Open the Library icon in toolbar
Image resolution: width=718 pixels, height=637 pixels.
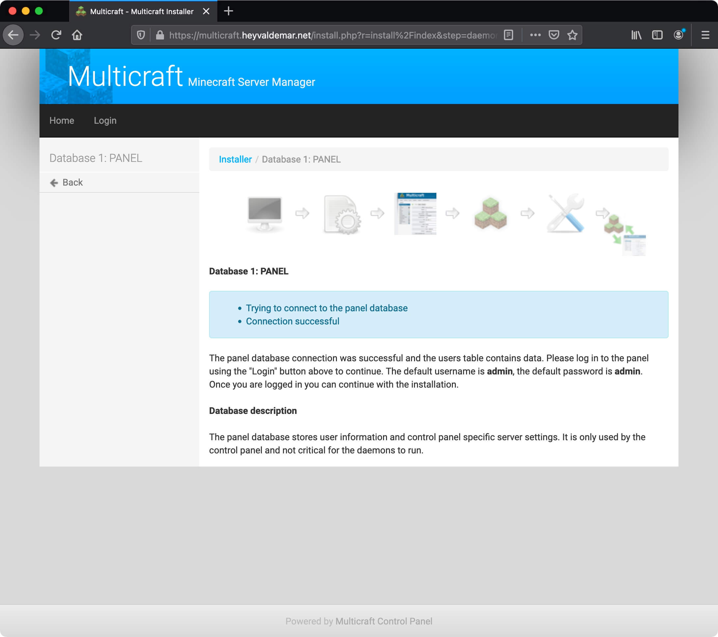636,35
